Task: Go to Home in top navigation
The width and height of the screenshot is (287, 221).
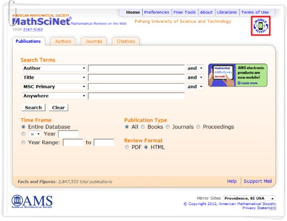Action: [133, 12]
